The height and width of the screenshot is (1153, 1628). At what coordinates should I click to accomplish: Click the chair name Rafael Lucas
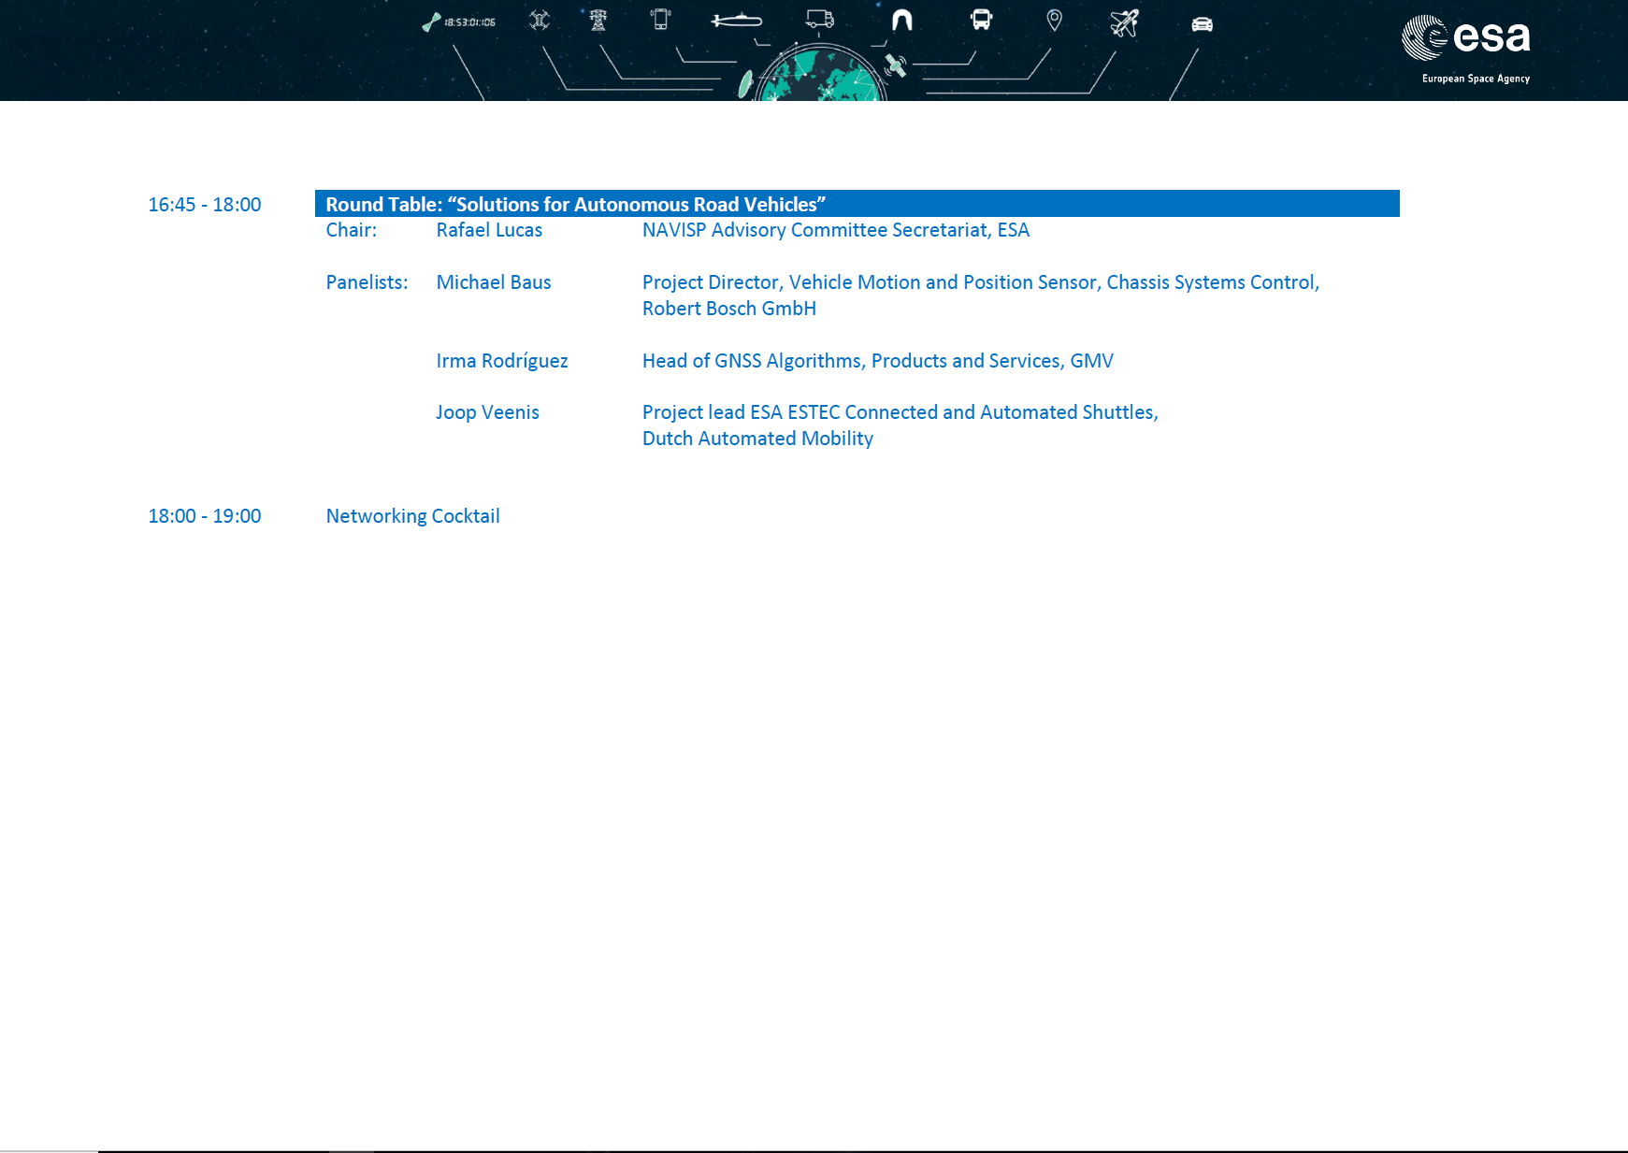(x=489, y=230)
